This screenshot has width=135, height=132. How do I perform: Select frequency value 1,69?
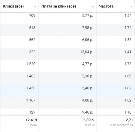(128, 76)
